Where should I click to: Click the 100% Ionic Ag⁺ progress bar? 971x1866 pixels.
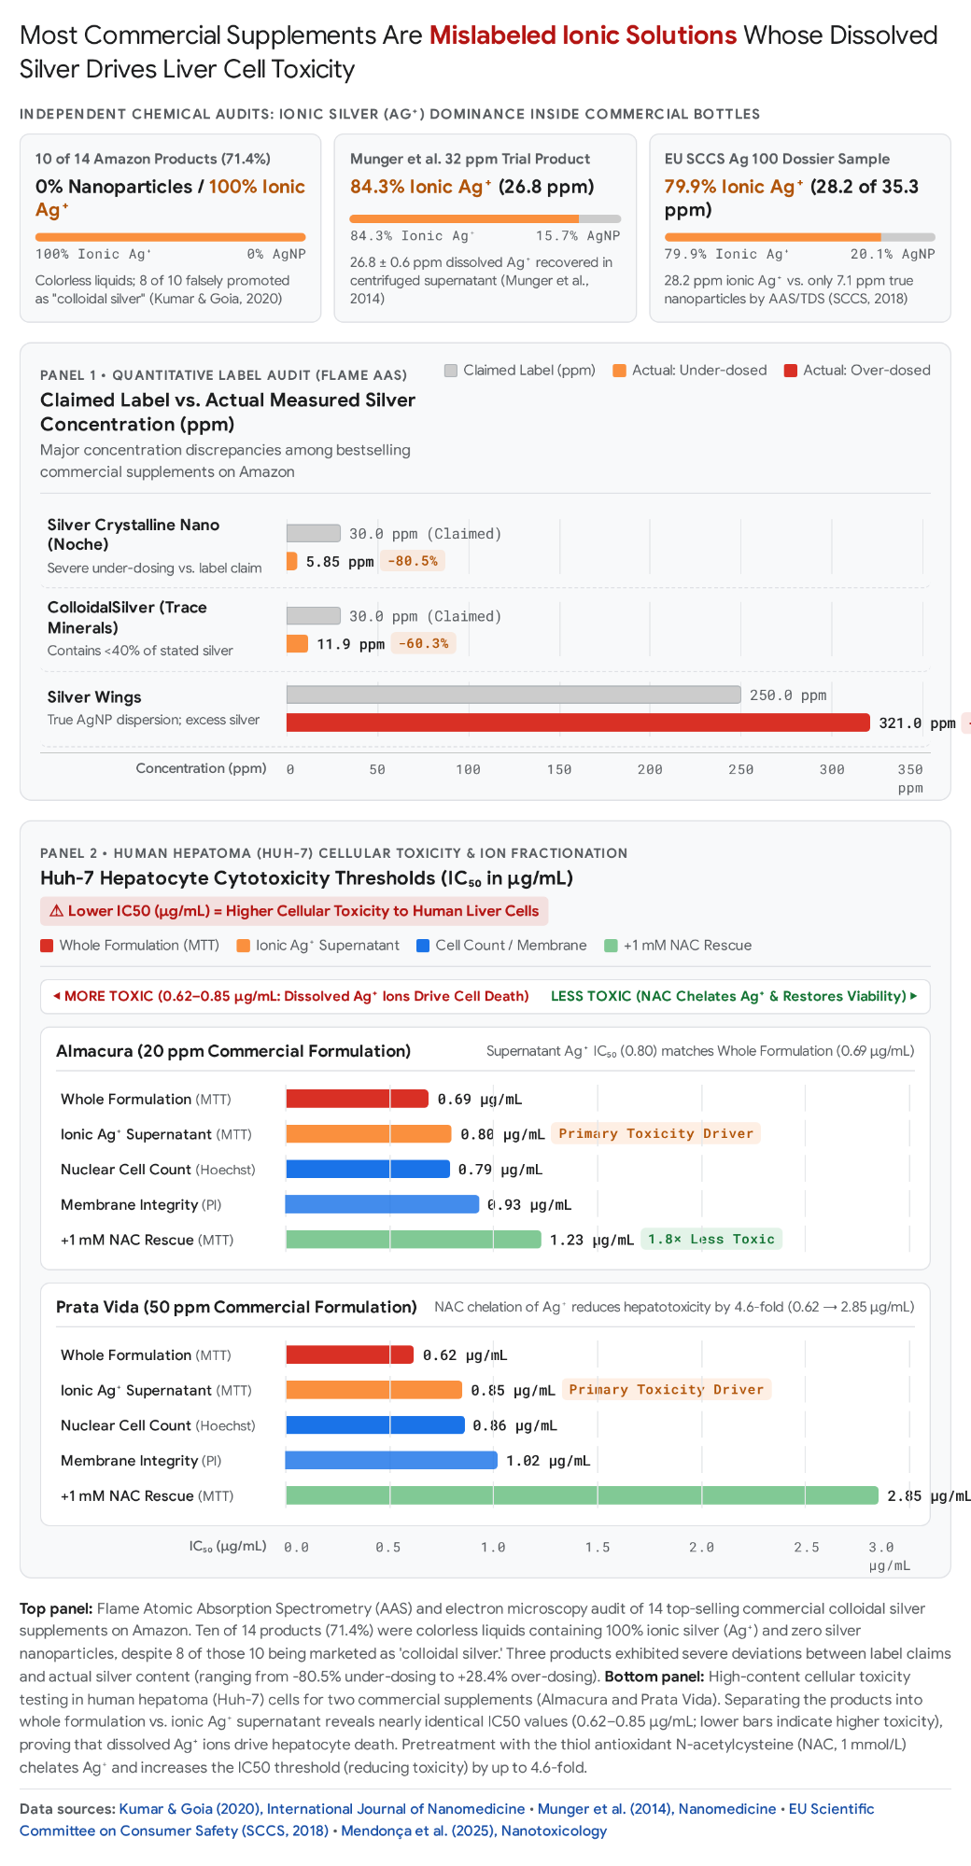coord(171,237)
